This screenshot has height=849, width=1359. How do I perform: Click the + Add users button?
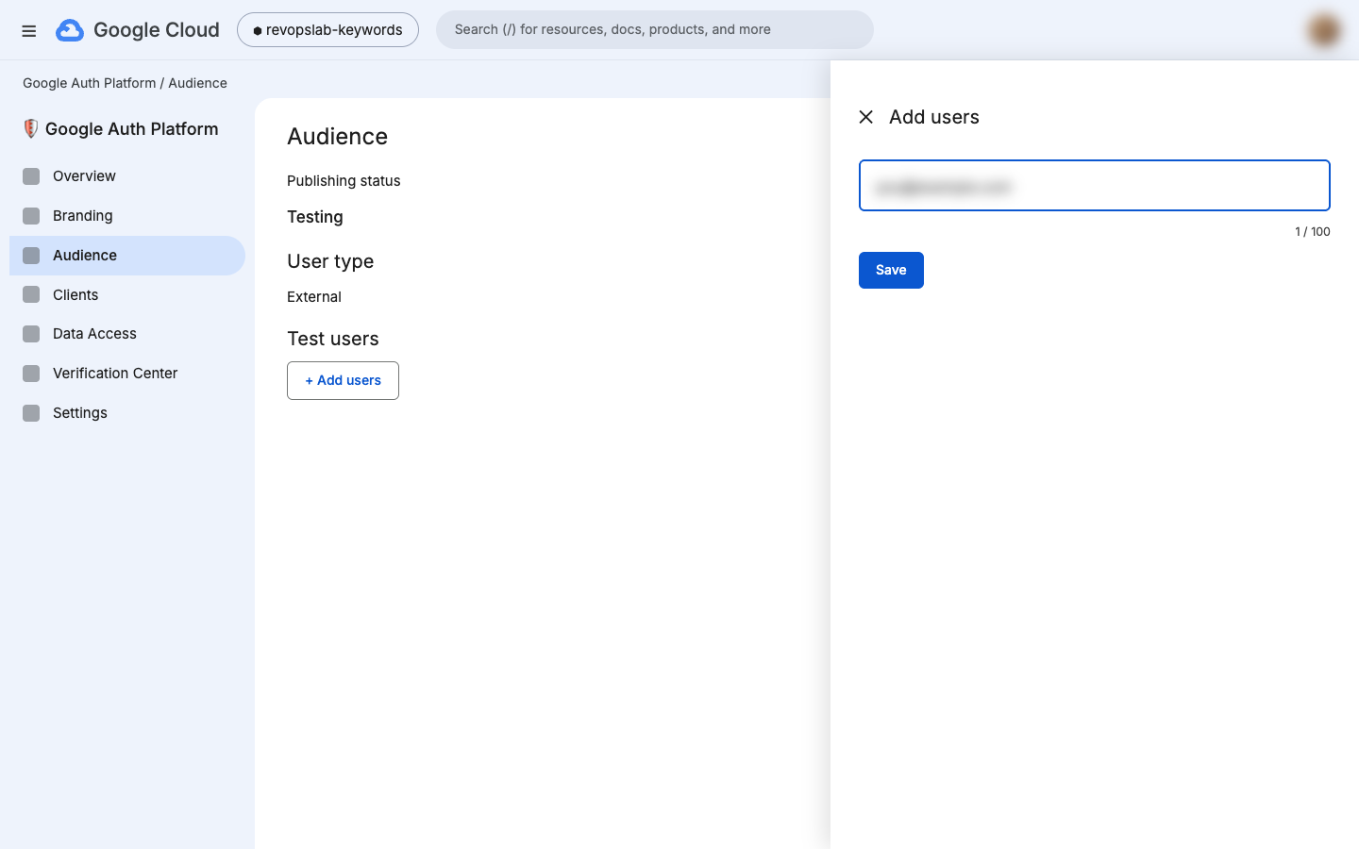click(343, 380)
